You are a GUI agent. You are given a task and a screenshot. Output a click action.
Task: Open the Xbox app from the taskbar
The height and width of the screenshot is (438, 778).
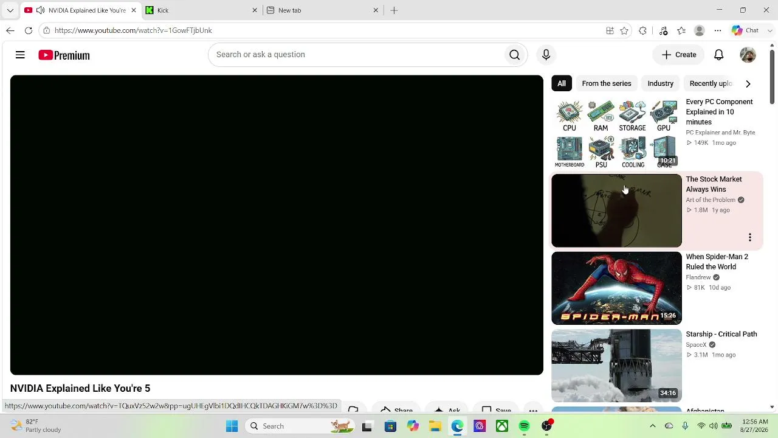(x=501, y=426)
